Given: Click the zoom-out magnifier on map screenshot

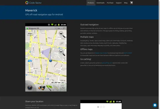Looking at the screenshot, I should (x=62, y=53).
